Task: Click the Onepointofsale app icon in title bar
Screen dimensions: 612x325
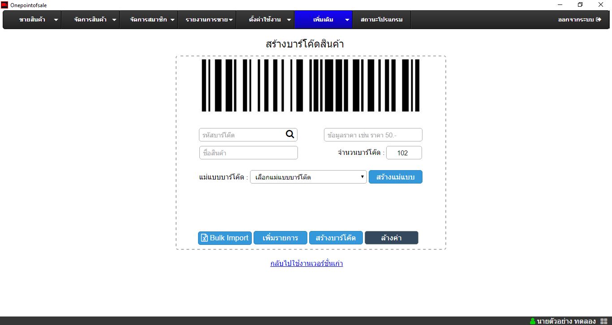Action: (4, 5)
